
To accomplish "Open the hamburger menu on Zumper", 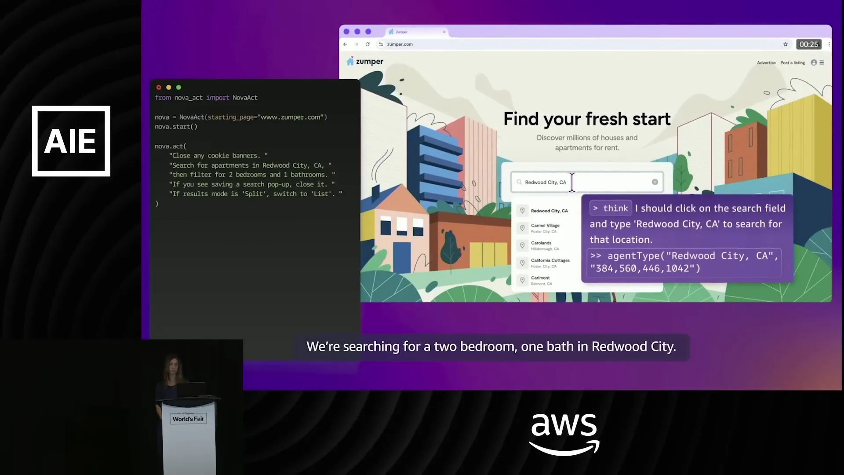I will point(822,63).
